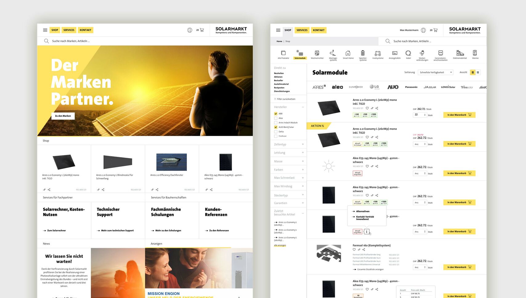Open hamburger menu on the homepage
This screenshot has height=298, width=526.
pos(45,30)
